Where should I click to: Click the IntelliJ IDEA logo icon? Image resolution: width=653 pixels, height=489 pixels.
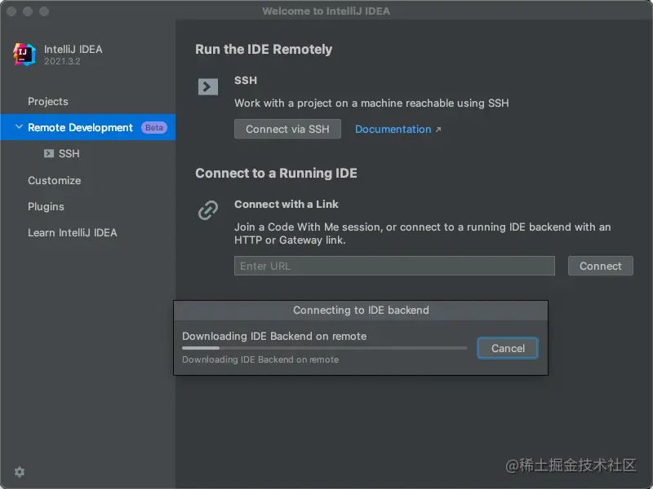24,55
